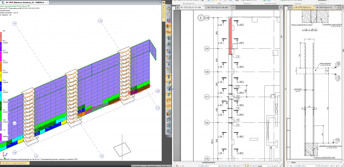The height and width of the screenshot is (167, 344).
Task: Click axis marker 1/7 in the middle drawing
Action: click(x=206, y=97)
